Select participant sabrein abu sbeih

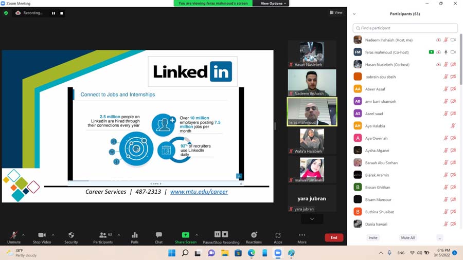click(x=405, y=77)
